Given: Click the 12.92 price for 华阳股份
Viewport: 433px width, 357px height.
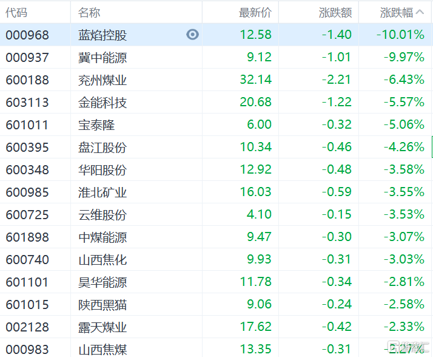Looking at the screenshot, I should pos(255,169).
